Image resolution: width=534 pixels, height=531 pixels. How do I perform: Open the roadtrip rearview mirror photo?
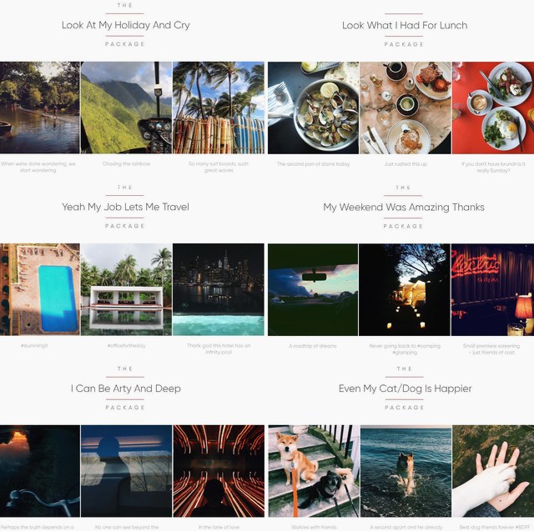313,289
